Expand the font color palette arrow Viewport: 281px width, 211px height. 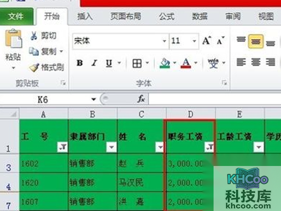[196, 63]
